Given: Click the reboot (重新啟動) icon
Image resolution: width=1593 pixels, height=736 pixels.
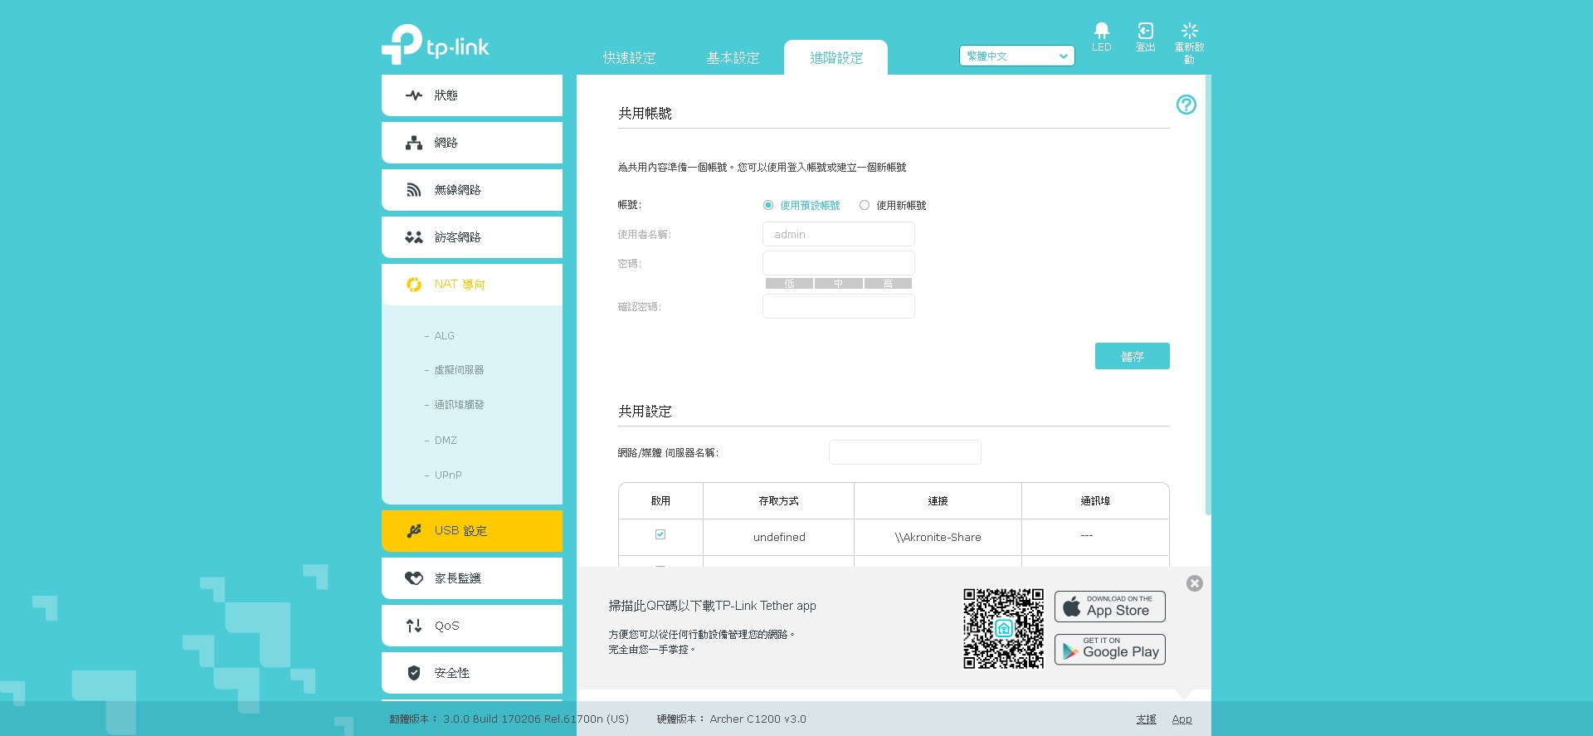Looking at the screenshot, I should tap(1189, 31).
